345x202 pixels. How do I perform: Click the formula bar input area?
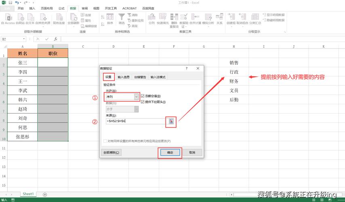point(202,39)
